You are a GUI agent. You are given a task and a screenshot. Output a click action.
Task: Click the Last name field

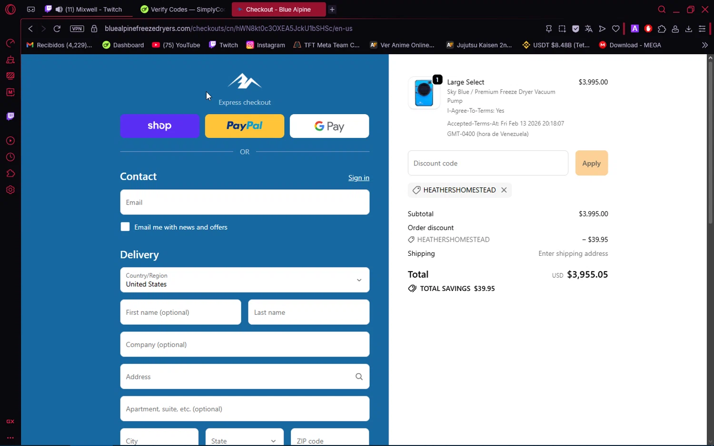coord(309,312)
